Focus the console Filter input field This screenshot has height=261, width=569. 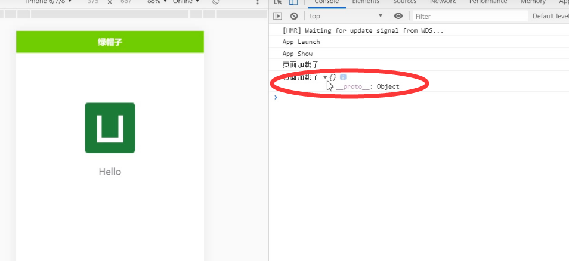470,16
